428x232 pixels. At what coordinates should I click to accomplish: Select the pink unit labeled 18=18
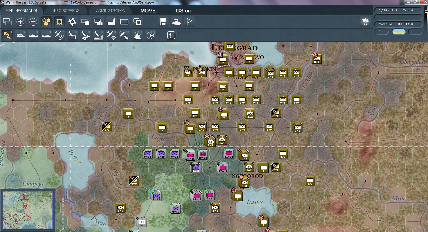[203, 154]
